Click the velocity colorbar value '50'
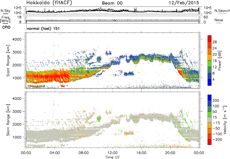The image size is (230, 159). (x=214, y=112)
